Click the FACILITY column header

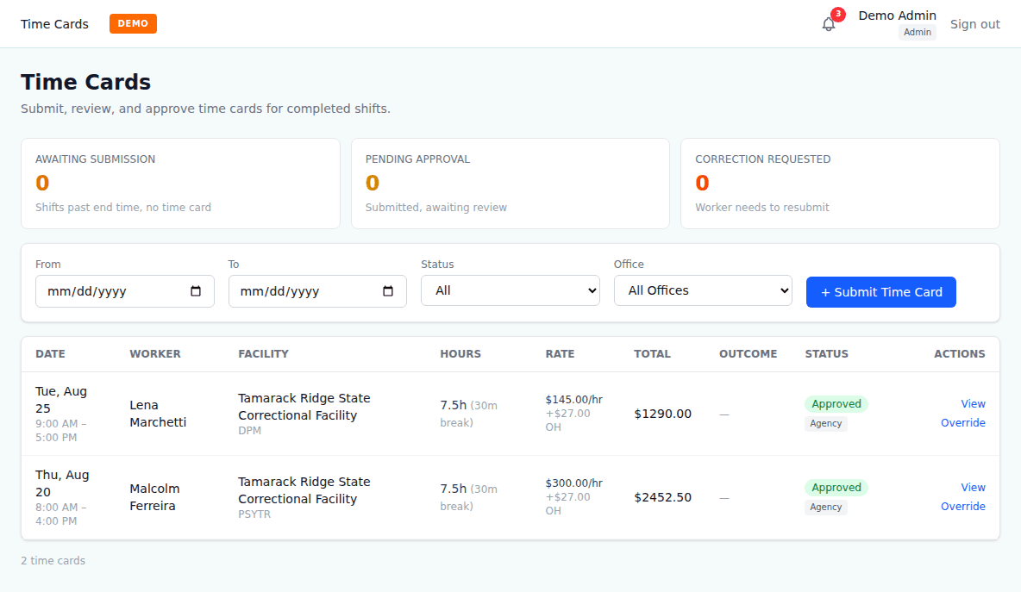263,354
